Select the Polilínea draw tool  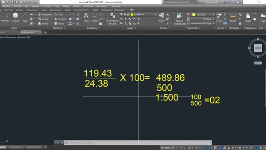5,17
